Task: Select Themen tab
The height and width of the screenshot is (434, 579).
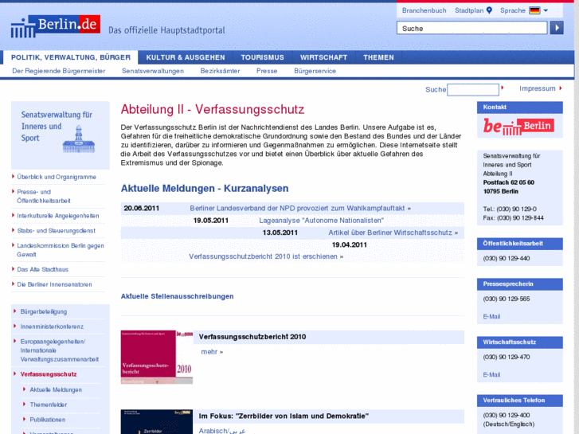Action: point(378,57)
